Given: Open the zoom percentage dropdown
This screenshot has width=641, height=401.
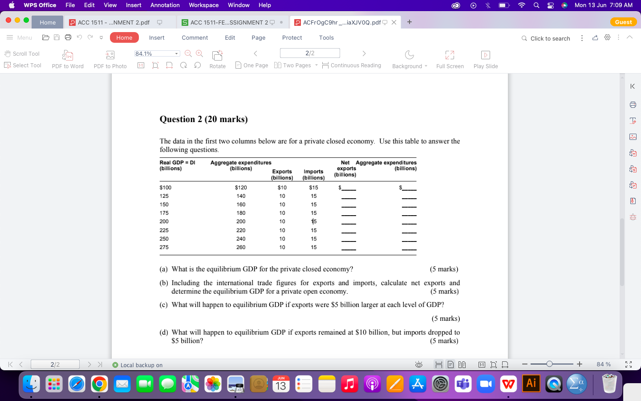Looking at the screenshot, I should (x=175, y=53).
